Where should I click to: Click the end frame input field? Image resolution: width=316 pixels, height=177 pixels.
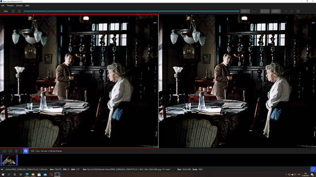point(276,11)
